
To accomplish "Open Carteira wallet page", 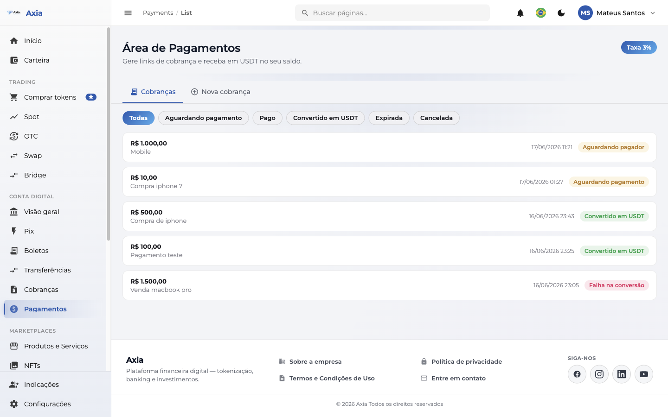I will [x=53, y=60].
